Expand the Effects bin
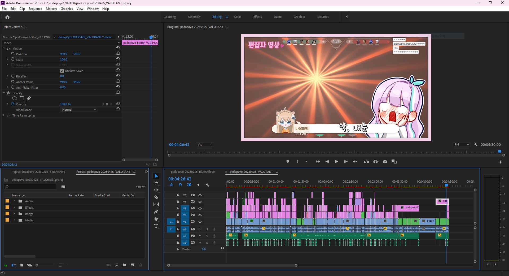 (x=14, y=207)
